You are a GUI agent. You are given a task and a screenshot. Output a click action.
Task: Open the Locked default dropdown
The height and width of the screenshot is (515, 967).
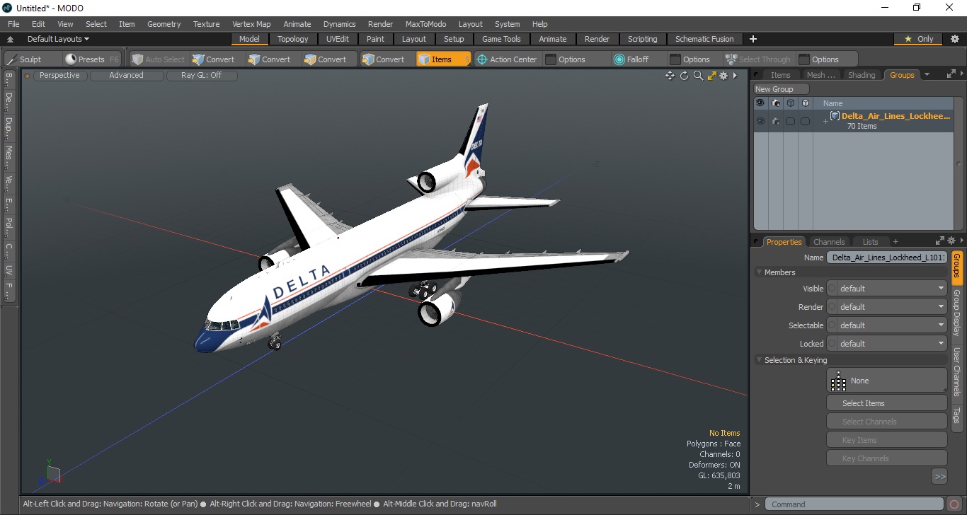892,344
